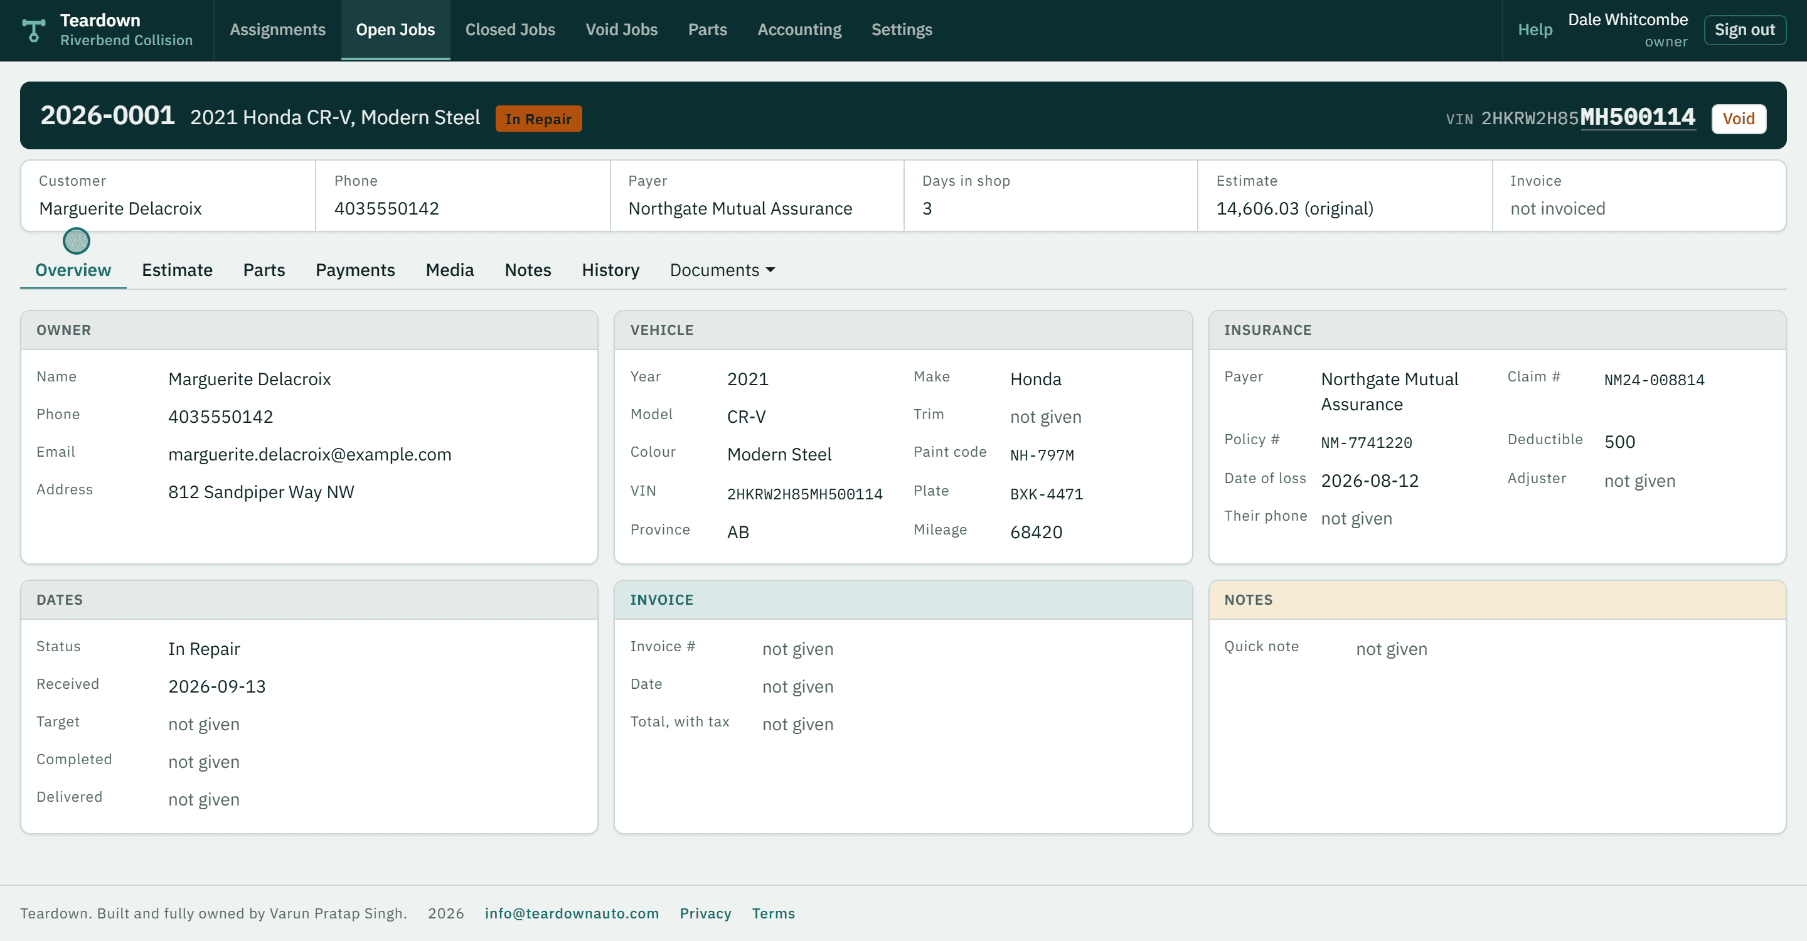Open the Terms link

coord(773,913)
